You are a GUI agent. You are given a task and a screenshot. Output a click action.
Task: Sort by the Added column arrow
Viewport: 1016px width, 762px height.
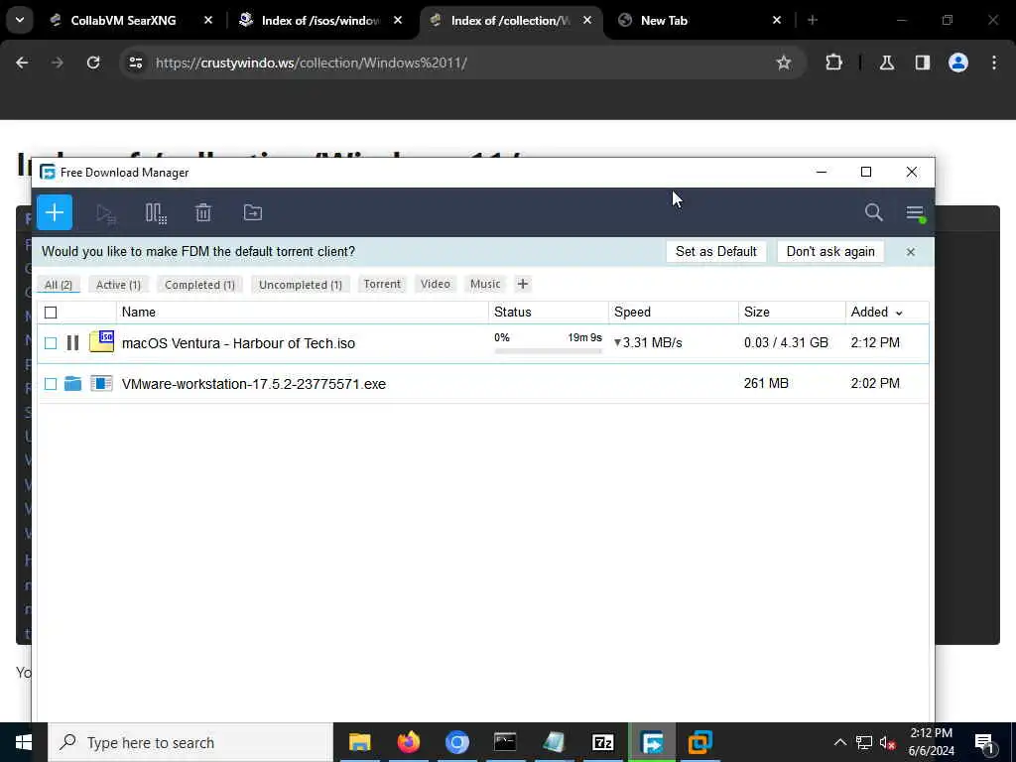[899, 313]
